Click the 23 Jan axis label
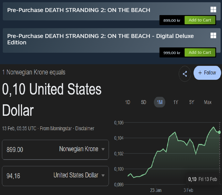Screen dimensions: 222x195 click(x=156, y=190)
